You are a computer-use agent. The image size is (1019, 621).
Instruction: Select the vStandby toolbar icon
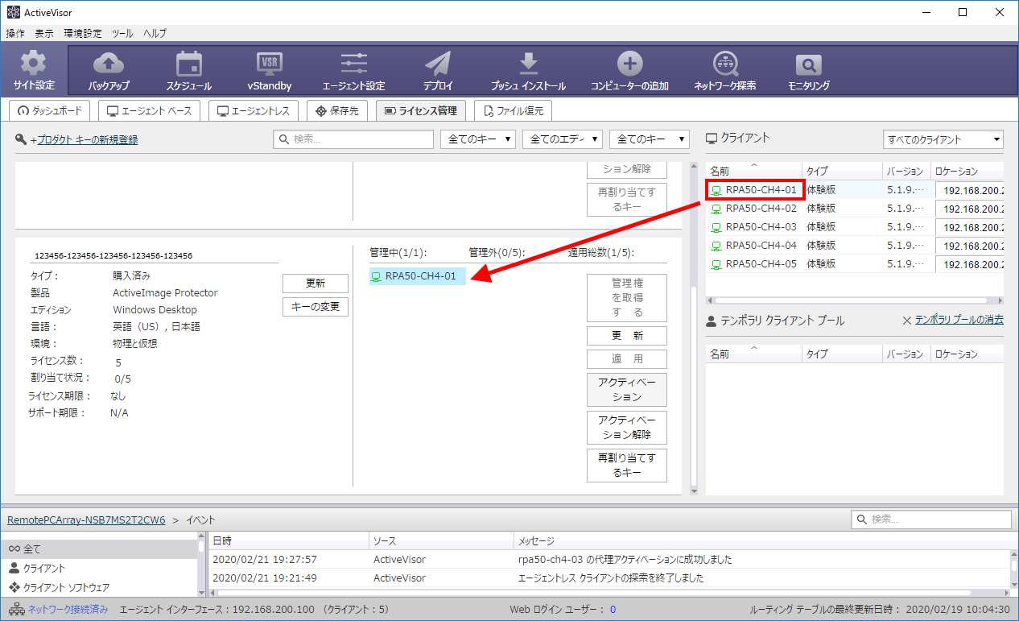[x=269, y=64]
